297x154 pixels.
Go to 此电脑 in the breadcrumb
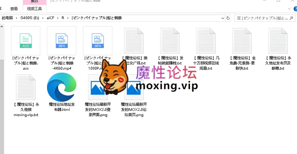[7, 18]
